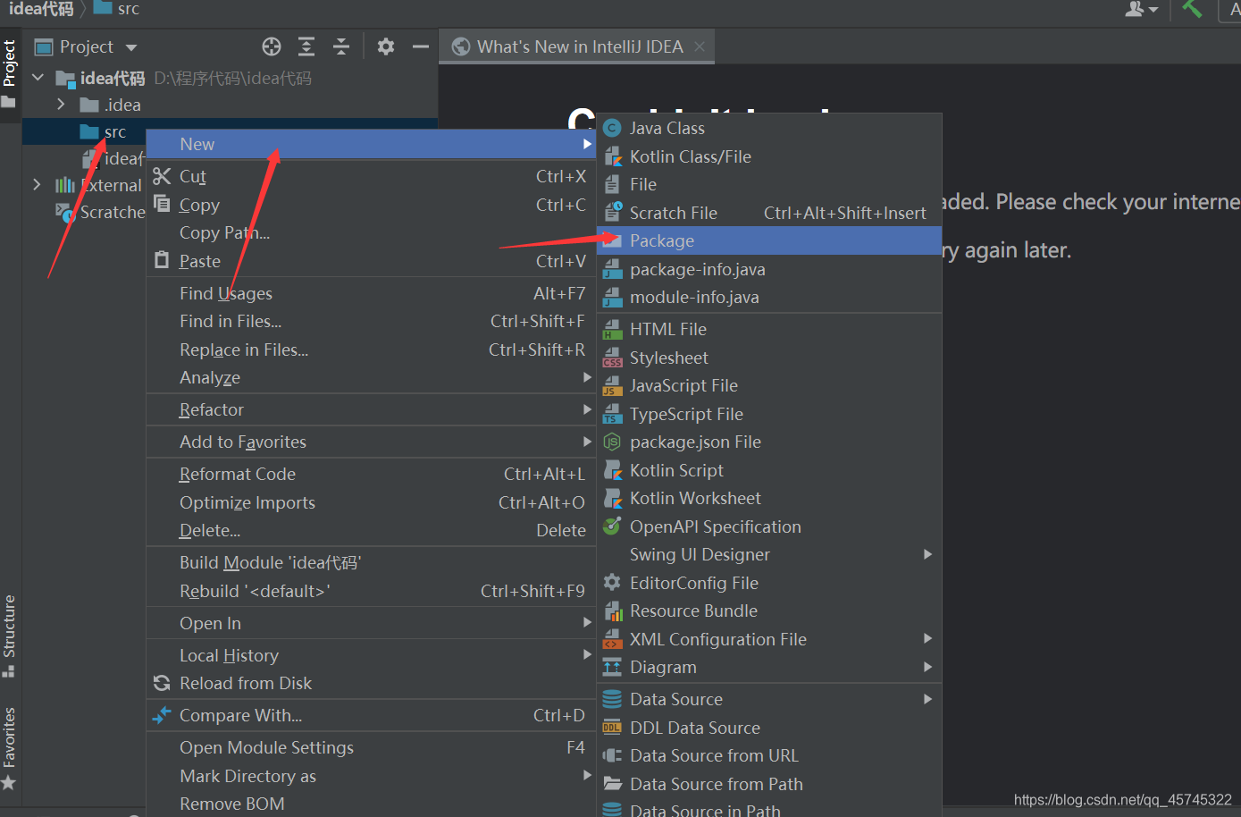Select Build Module 'idea代码' entry

(x=371, y=562)
